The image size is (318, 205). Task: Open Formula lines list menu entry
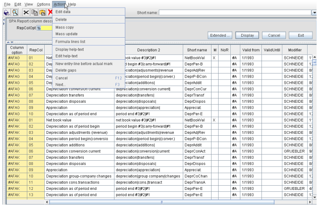pos(89,41)
